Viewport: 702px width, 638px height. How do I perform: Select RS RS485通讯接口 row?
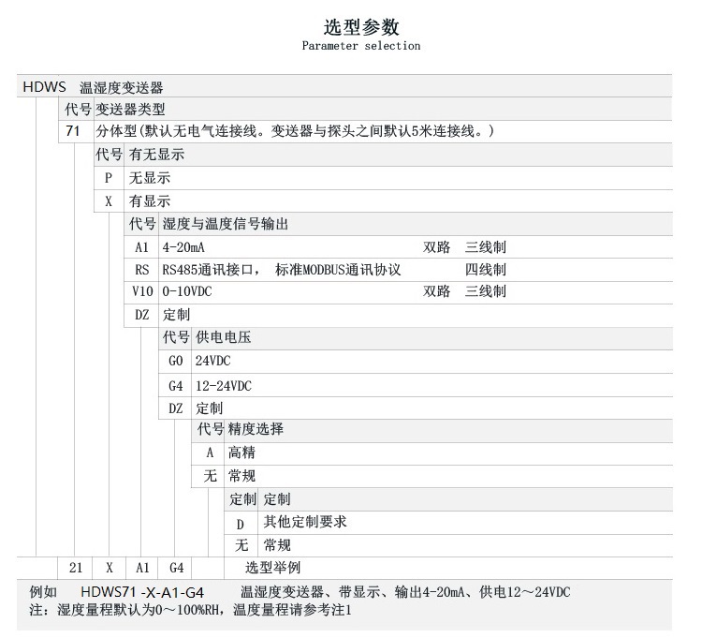[x=399, y=270]
